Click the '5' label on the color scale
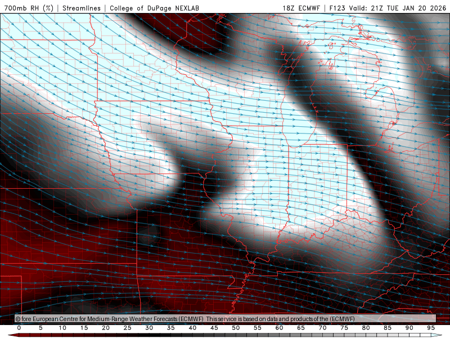 tap(40, 328)
